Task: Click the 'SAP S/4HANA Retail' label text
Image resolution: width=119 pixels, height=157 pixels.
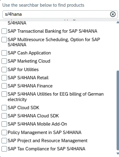Action: pos(28,78)
